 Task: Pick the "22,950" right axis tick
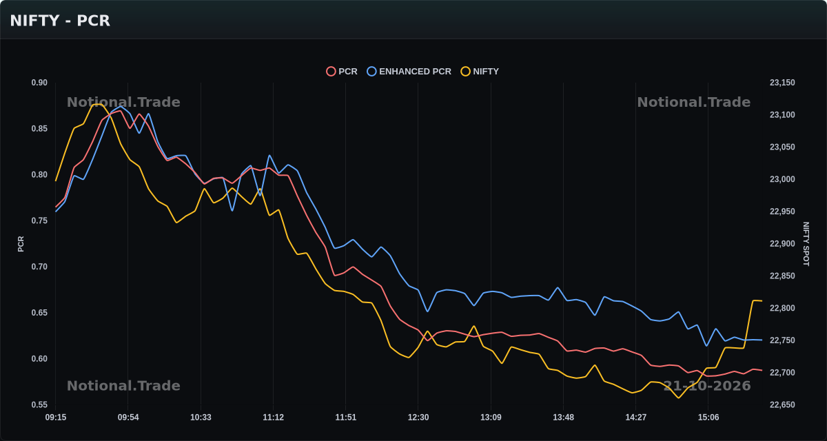(x=782, y=212)
